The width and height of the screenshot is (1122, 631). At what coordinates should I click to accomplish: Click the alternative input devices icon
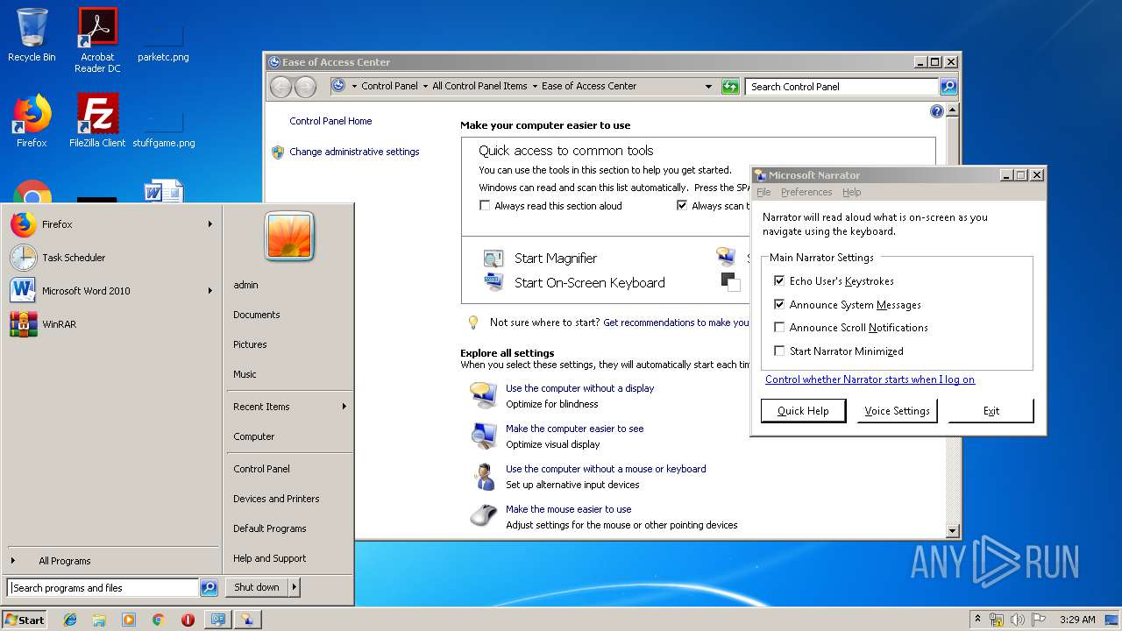(483, 476)
